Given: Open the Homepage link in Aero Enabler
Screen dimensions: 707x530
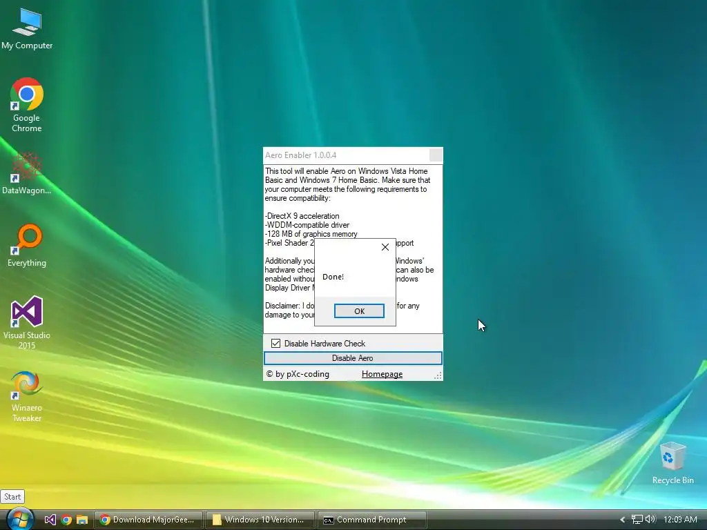Looking at the screenshot, I should tap(382, 374).
